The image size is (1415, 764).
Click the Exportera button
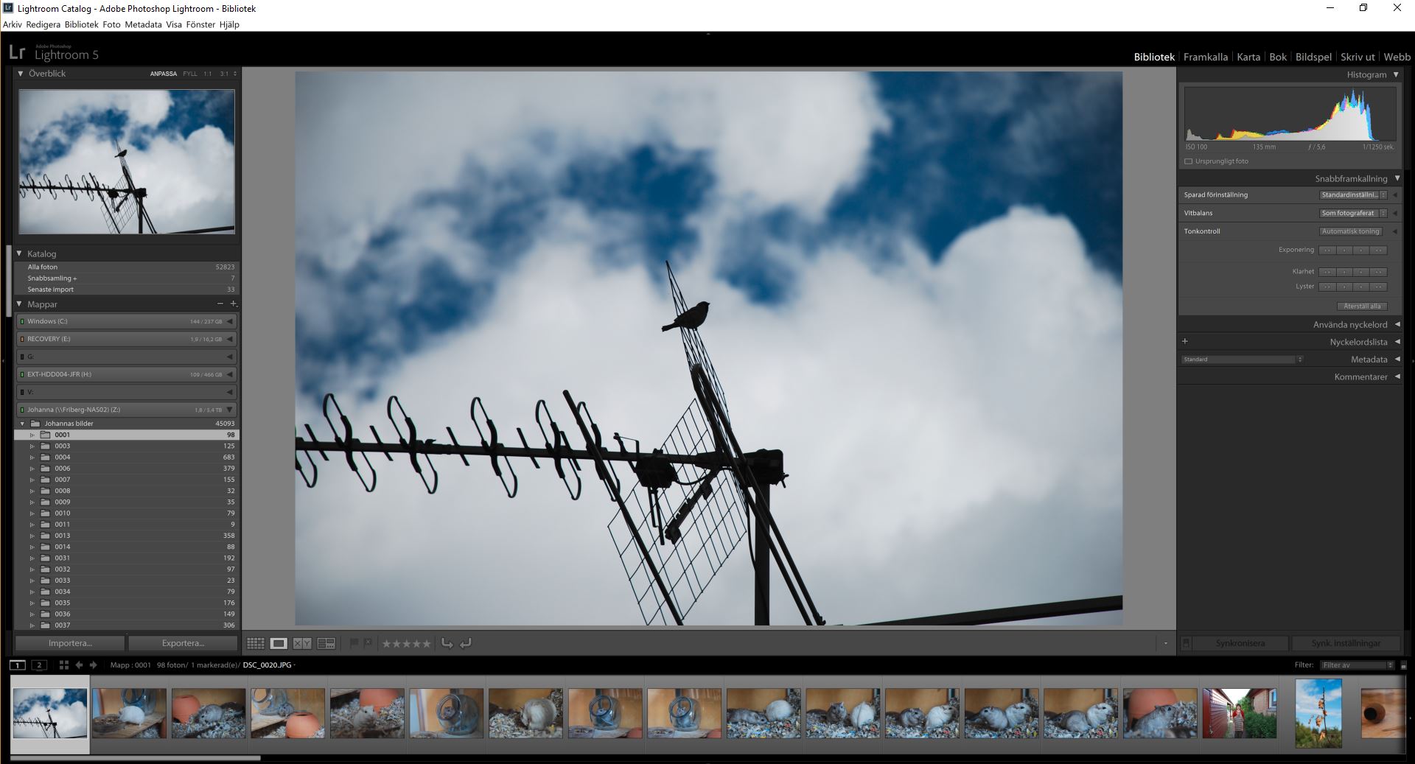point(183,642)
